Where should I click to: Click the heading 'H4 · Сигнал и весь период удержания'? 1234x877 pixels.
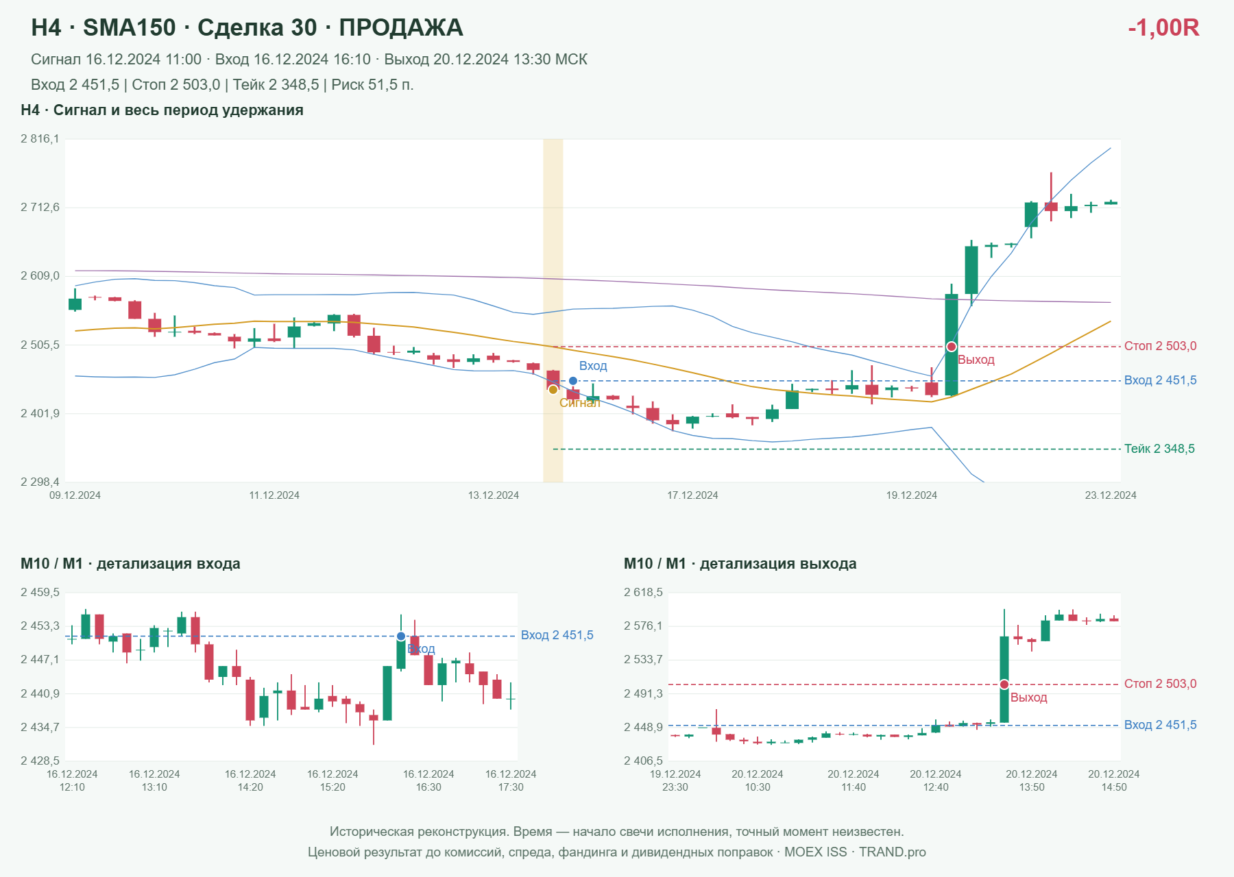pyautogui.click(x=162, y=110)
